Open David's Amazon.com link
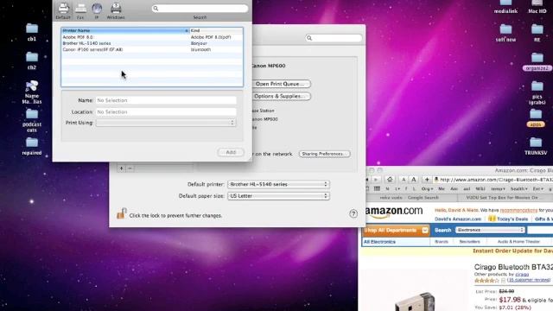 [458, 219]
